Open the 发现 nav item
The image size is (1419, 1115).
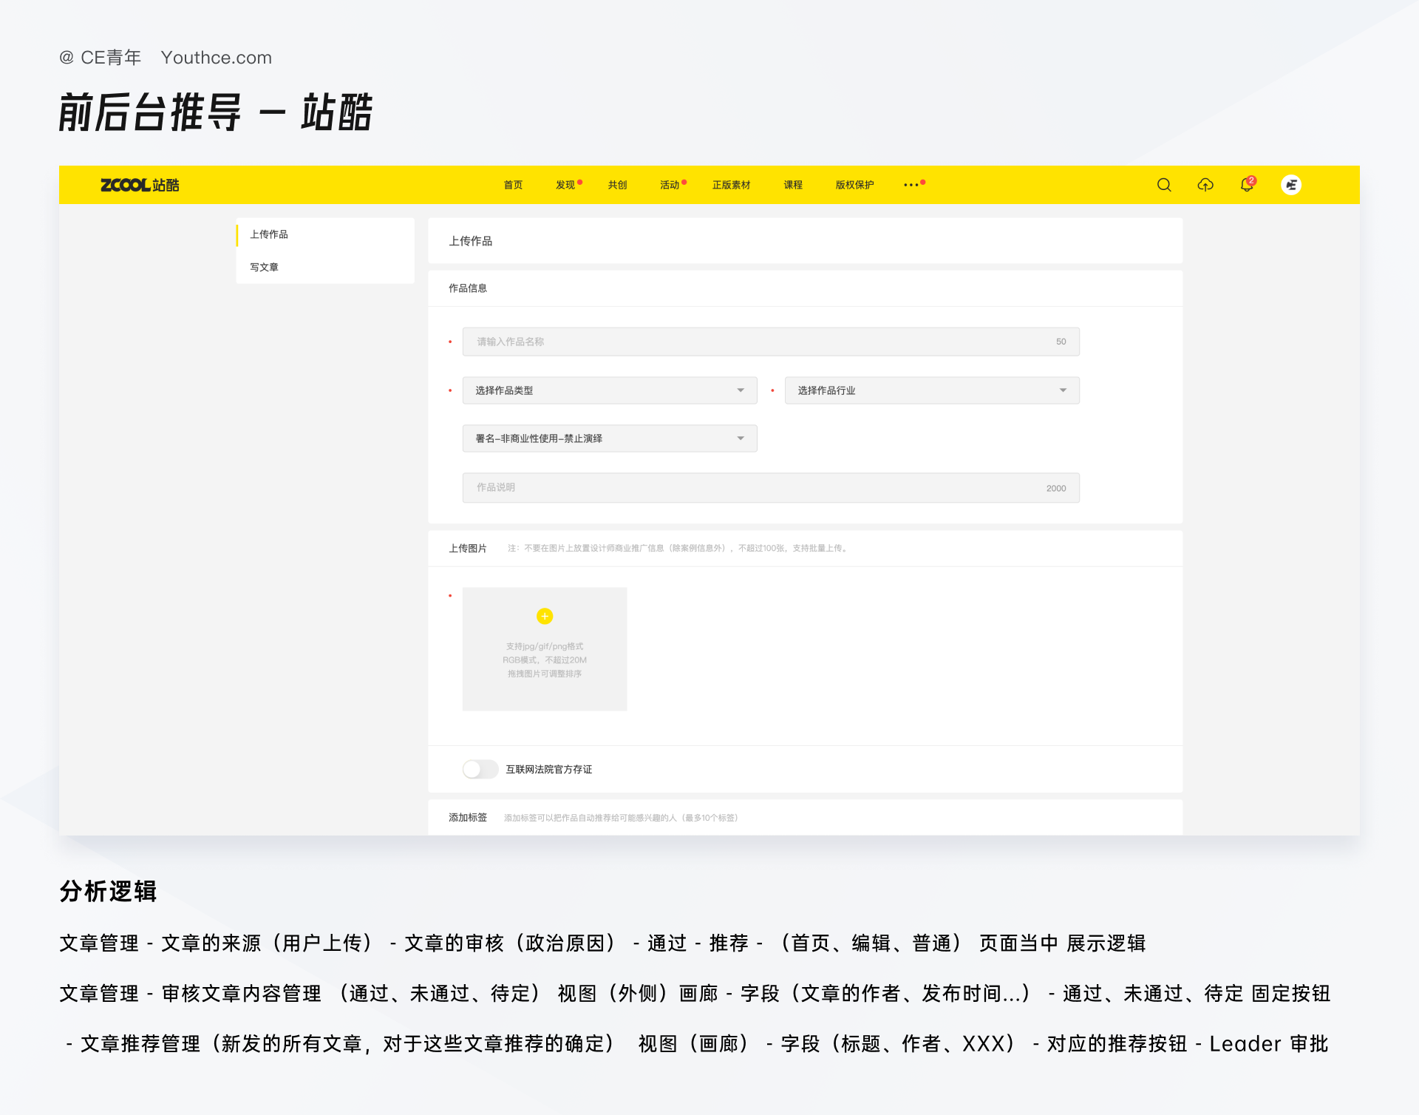565,185
